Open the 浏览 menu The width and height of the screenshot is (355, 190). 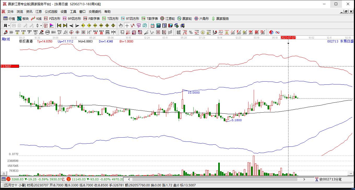(20, 12)
